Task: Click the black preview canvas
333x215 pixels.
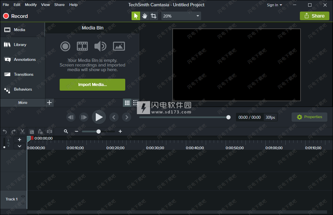Action: tap(237, 65)
